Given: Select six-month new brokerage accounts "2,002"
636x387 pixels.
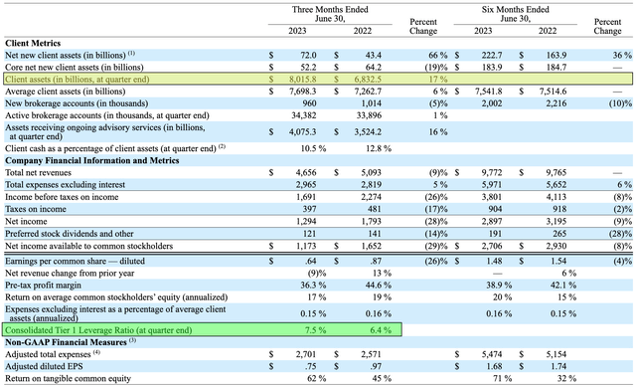Looking at the screenshot, I should [492, 103].
